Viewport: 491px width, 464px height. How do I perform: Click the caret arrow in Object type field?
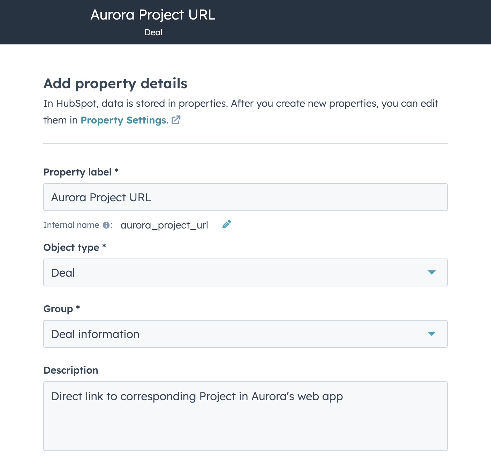(x=432, y=272)
